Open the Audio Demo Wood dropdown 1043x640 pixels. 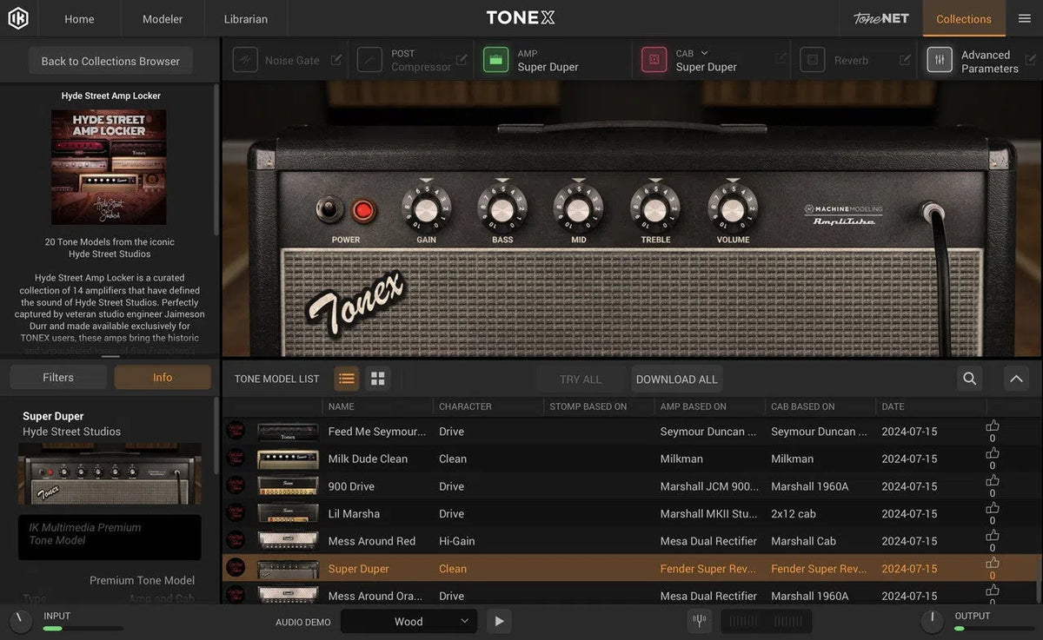click(409, 621)
